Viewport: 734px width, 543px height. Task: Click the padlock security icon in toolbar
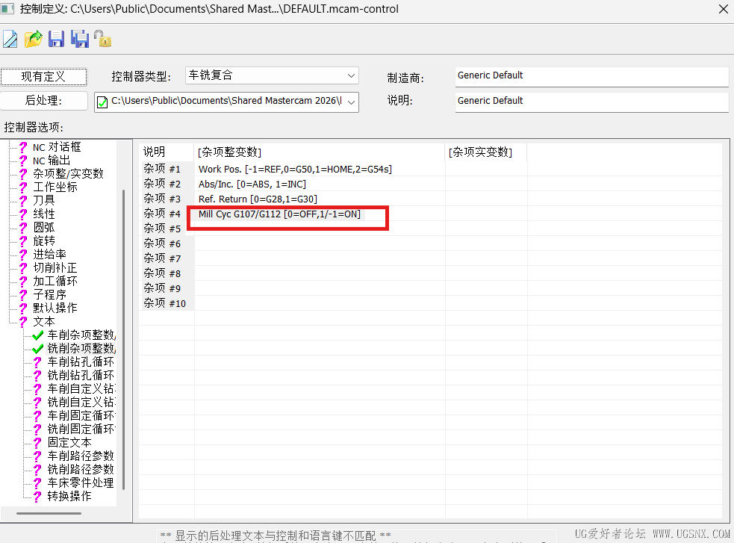102,39
